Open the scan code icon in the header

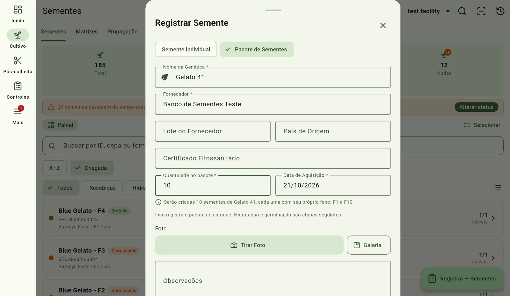[481, 11]
